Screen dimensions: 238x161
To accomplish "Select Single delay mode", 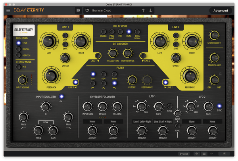I will click(x=104, y=32).
